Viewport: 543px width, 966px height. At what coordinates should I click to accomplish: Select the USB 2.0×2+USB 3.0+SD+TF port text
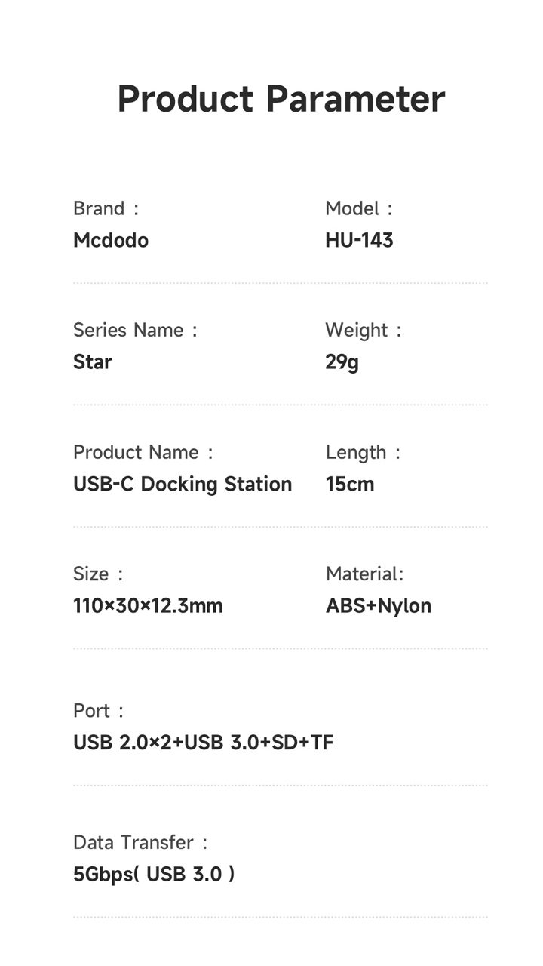tap(203, 743)
